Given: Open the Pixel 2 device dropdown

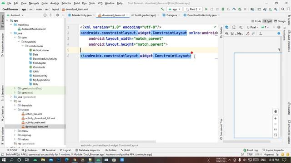Looking at the screenshot, I should click(x=193, y=9).
